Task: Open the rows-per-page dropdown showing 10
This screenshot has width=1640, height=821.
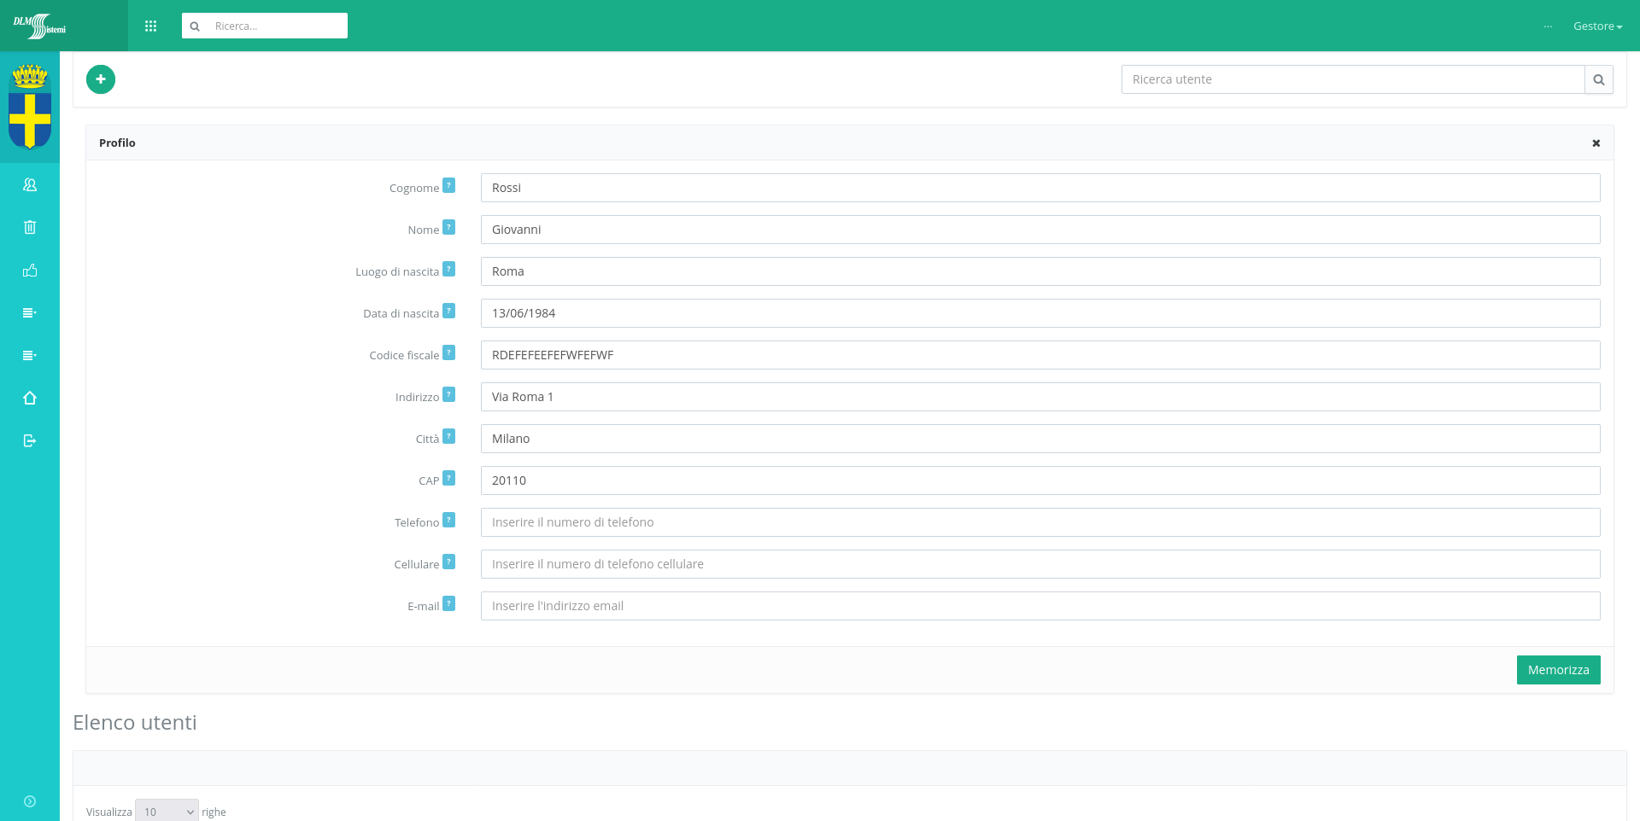Action: click(167, 812)
